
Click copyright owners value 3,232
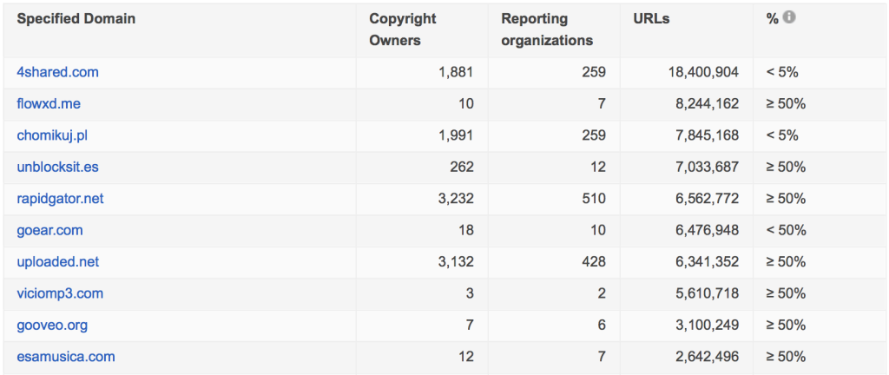click(x=457, y=199)
